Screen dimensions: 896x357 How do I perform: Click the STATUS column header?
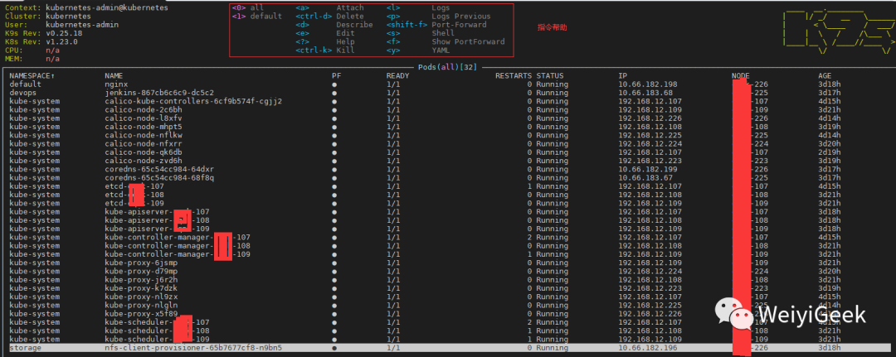[x=550, y=76]
